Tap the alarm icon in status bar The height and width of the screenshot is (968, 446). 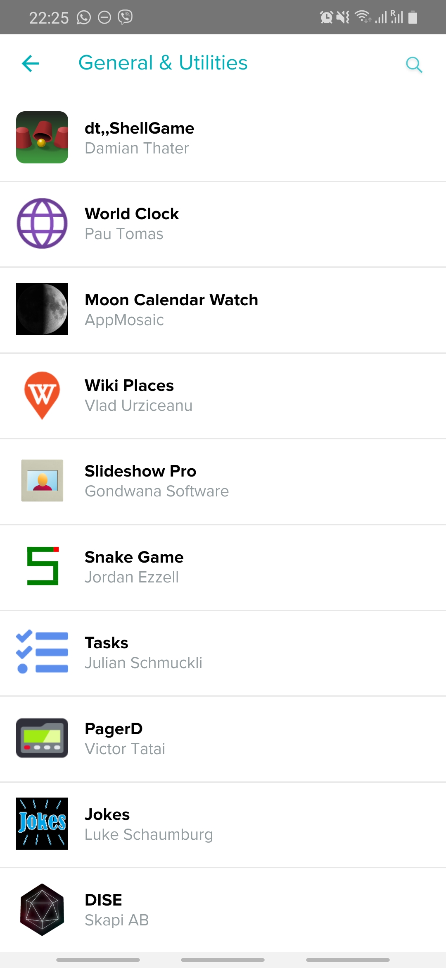(x=326, y=17)
